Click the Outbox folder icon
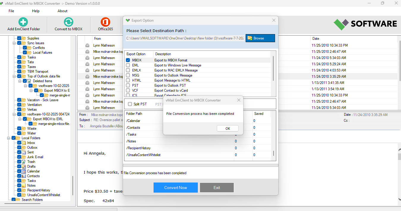 pyautogui.click(x=23, y=147)
